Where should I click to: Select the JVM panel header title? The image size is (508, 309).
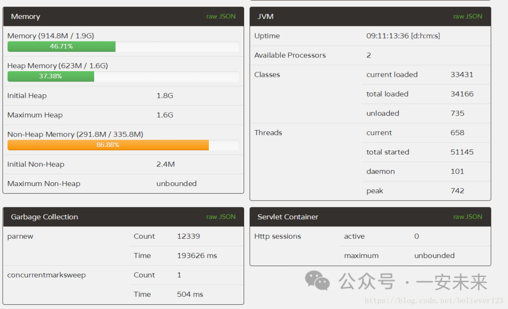[x=265, y=16]
